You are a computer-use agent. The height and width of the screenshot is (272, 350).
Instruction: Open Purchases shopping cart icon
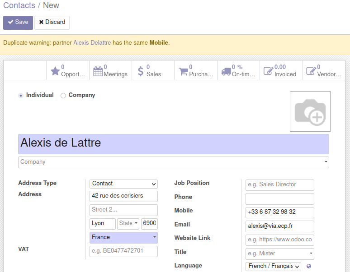pos(183,71)
